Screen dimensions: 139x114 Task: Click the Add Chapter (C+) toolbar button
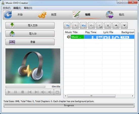(83, 25)
